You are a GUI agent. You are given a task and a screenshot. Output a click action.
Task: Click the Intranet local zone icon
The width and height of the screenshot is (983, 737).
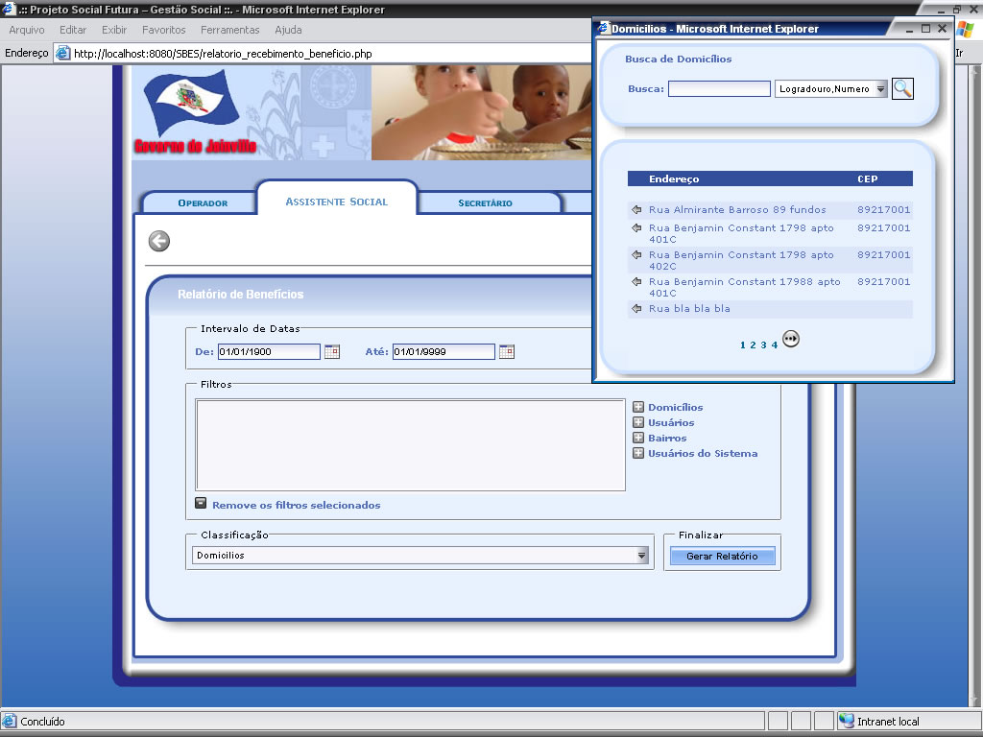847,721
